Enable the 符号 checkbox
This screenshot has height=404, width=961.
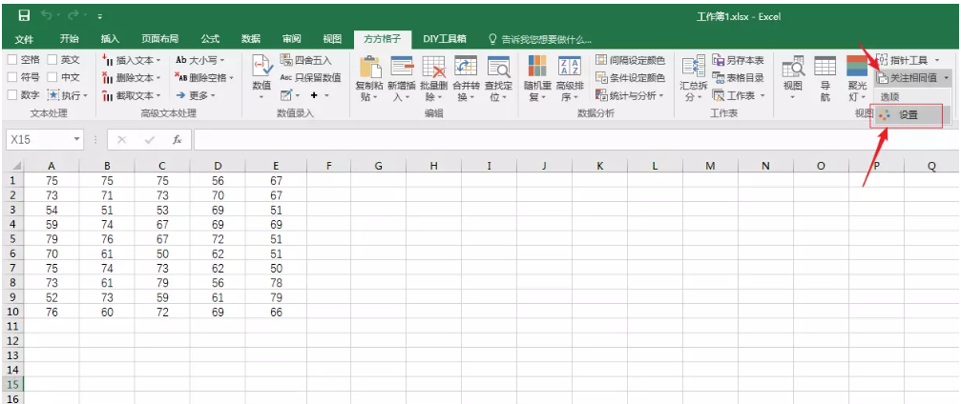[x=12, y=77]
